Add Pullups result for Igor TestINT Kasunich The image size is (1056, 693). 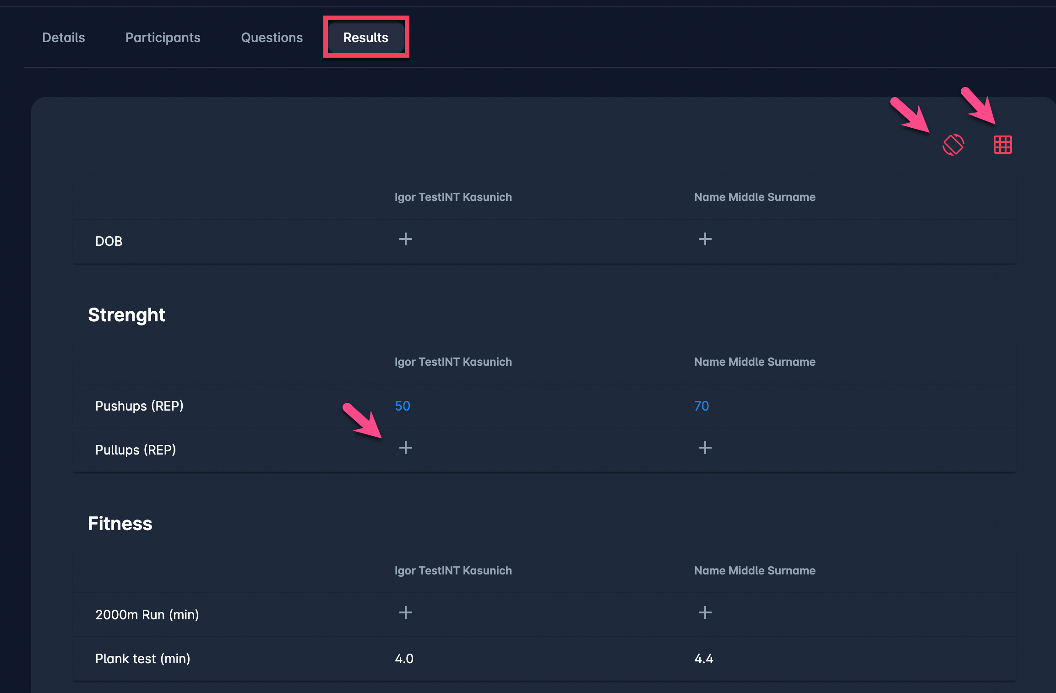coord(405,448)
